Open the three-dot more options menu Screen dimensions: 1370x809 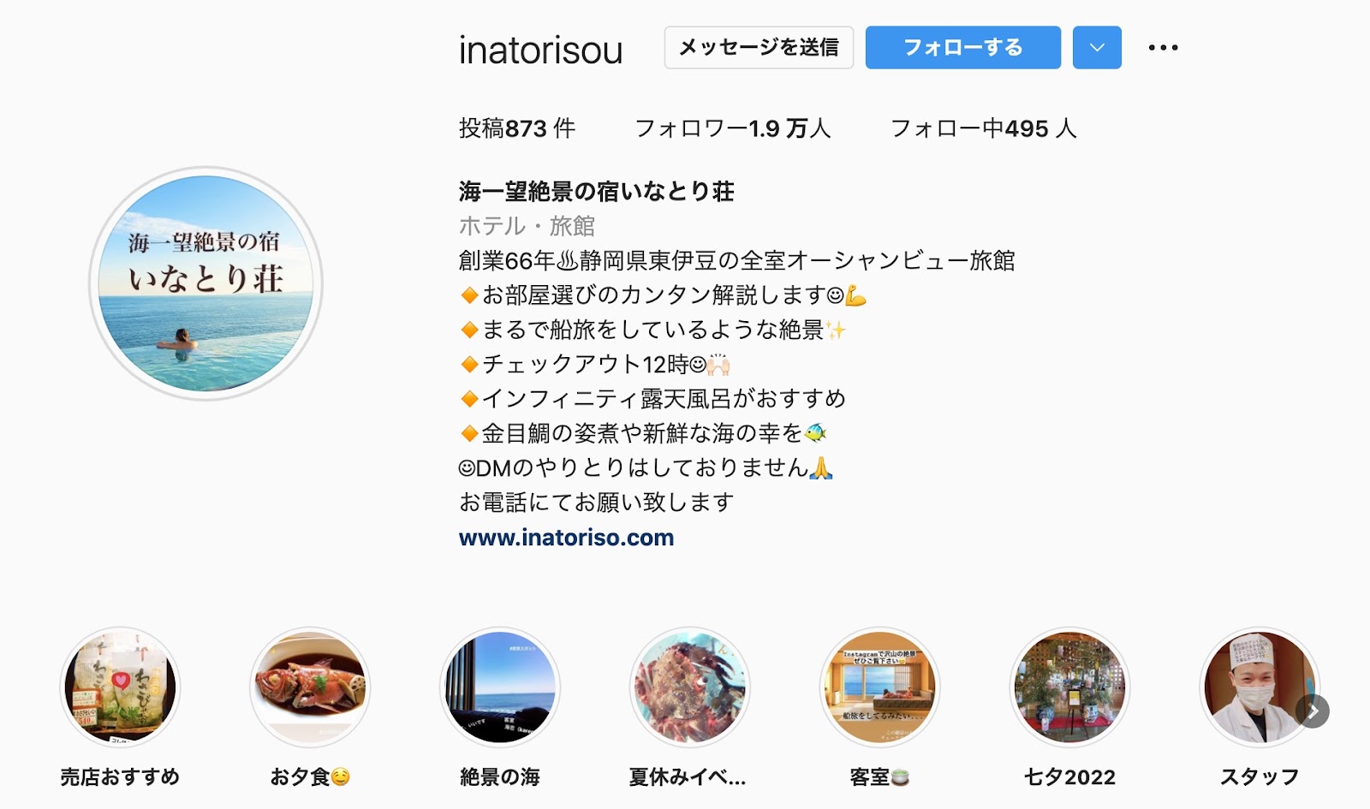[x=1163, y=48]
